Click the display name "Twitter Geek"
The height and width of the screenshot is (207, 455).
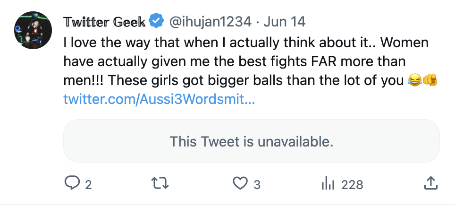(104, 22)
